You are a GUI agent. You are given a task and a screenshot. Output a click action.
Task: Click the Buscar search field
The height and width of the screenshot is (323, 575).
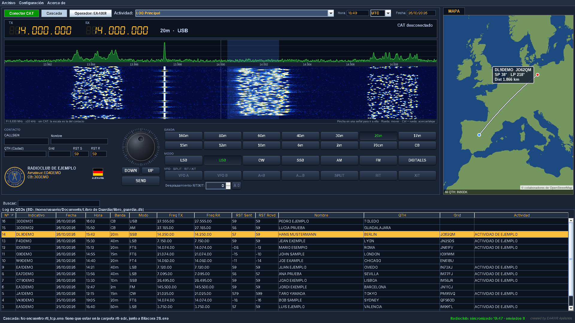pyautogui.click(x=59, y=203)
